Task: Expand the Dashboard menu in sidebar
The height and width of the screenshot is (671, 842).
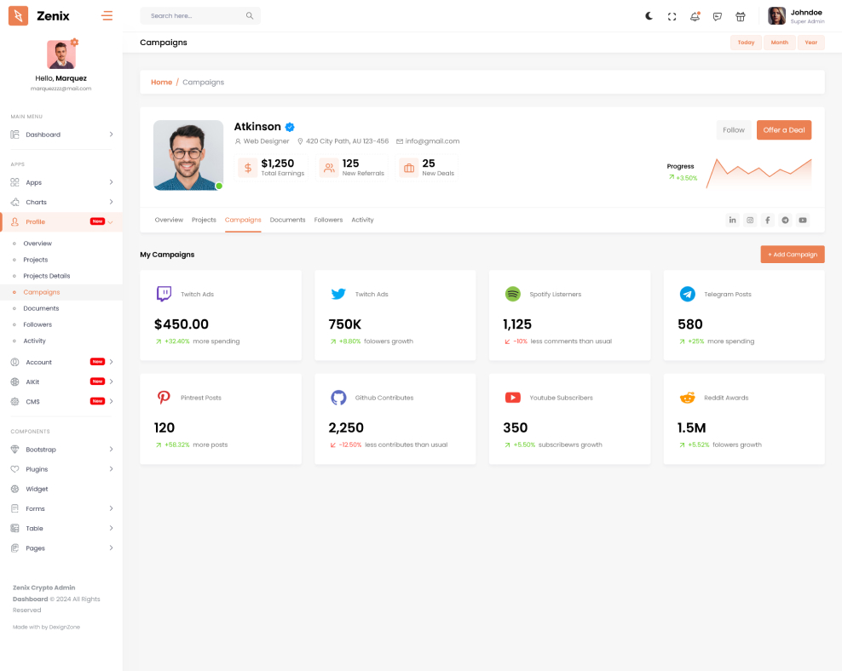Action: coord(61,135)
